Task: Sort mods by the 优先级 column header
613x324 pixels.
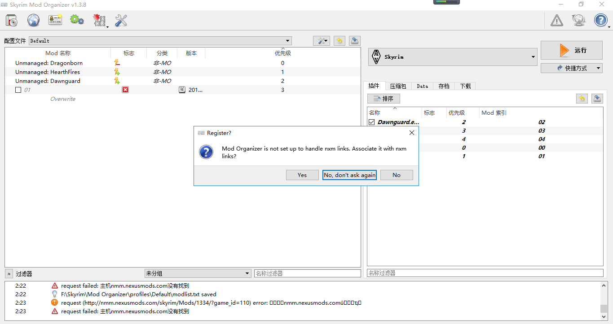Action: pos(283,53)
